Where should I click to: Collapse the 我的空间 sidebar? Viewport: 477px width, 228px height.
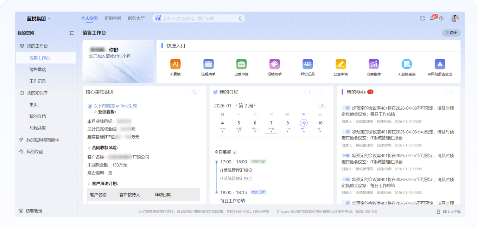pyautogui.click(x=72, y=33)
